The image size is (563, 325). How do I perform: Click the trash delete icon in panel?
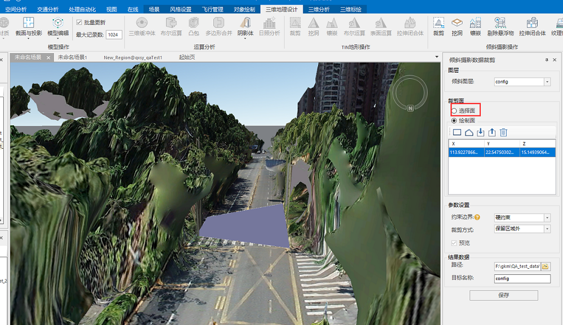503,132
